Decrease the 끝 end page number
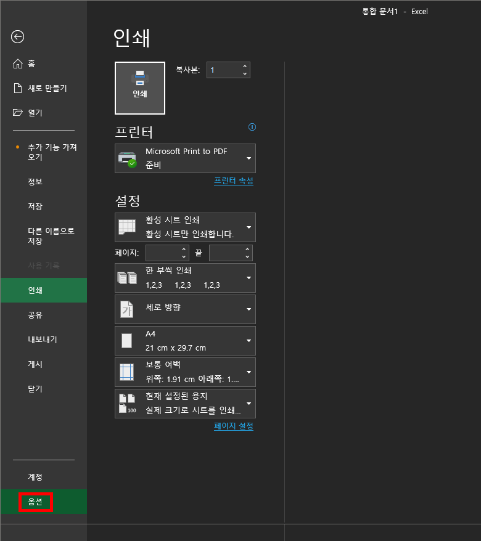Screen dimensions: 481x541 (247, 257)
